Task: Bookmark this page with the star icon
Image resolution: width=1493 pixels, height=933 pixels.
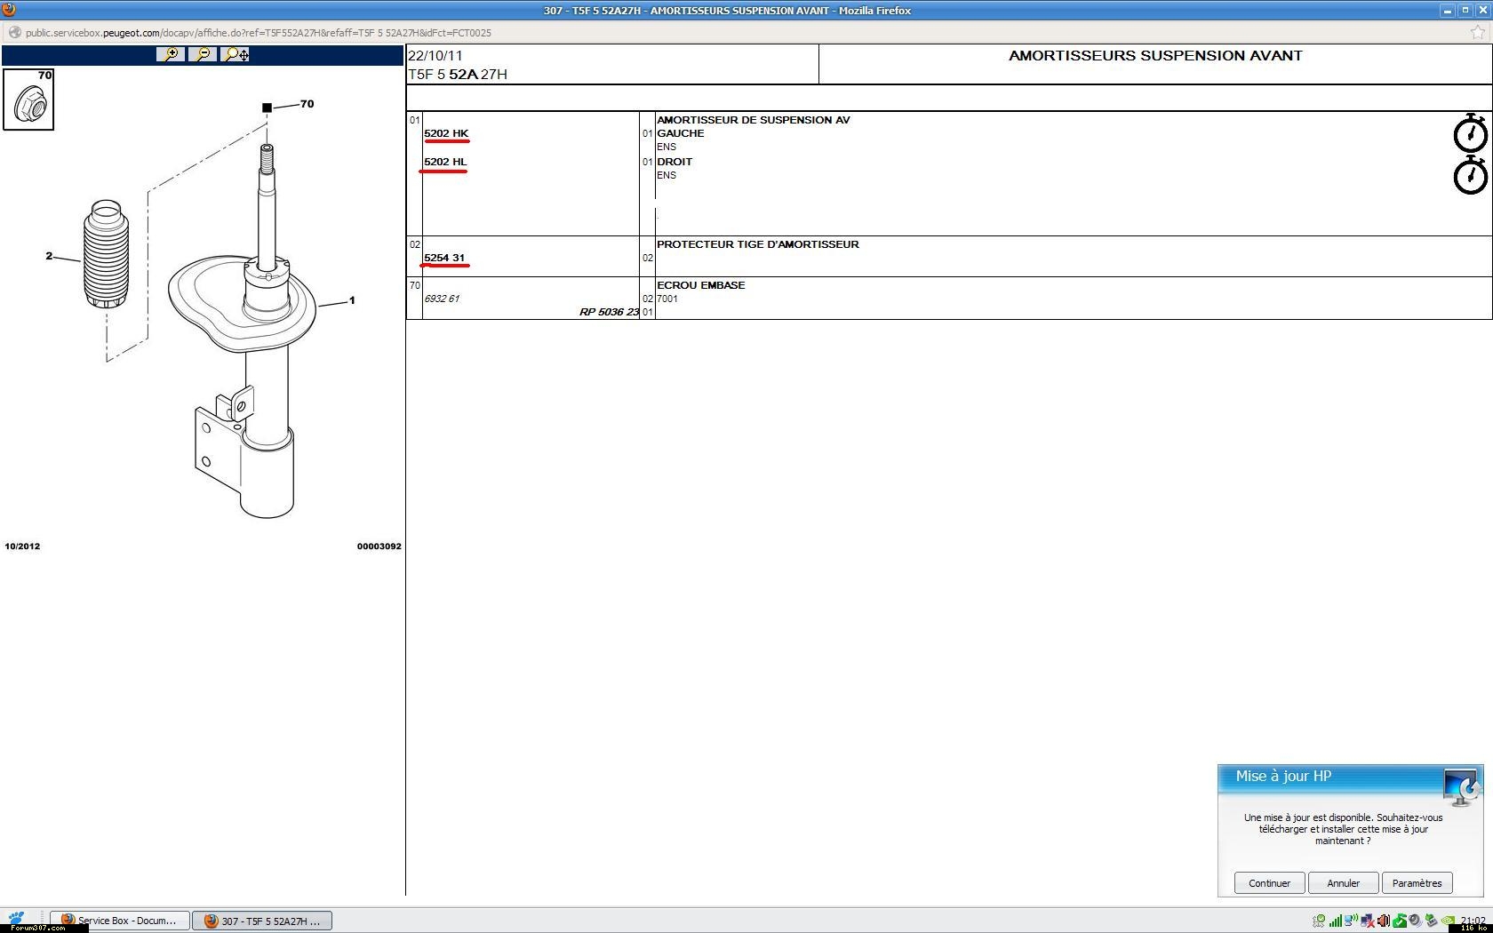Action: pyautogui.click(x=1478, y=33)
